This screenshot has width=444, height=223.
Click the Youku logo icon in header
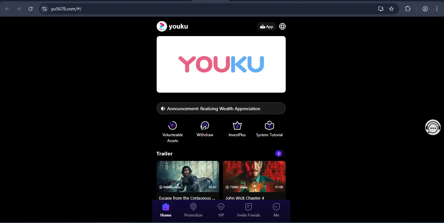pyautogui.click(x=162, y=26)
